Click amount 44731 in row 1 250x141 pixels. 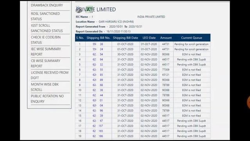tap(166, 44)
